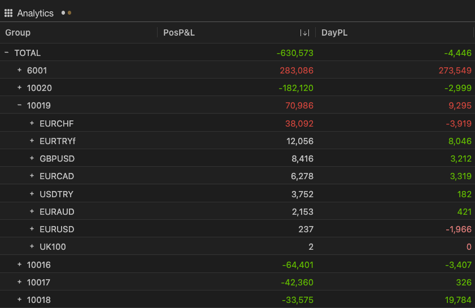Click EURAUD DayPL value 421
Screen dimensions: 475x308
point(464,212)
